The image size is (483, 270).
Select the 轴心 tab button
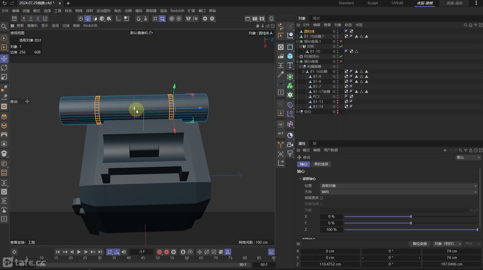click(x=304, y=164)
